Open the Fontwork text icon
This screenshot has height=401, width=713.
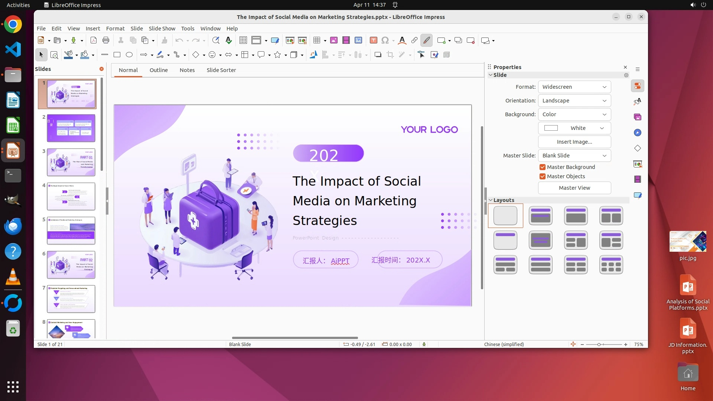coord(402,40)
